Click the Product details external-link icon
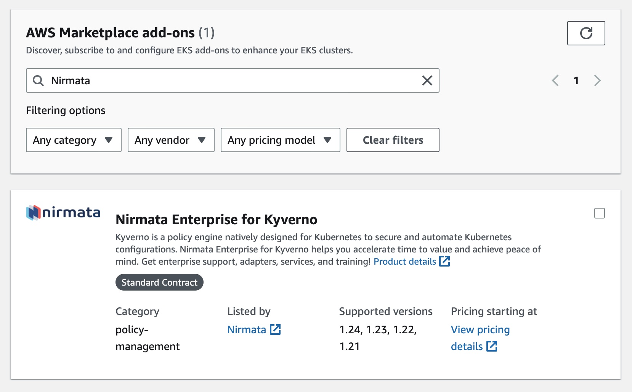This screenshot has height=392, width=632. 444,261
